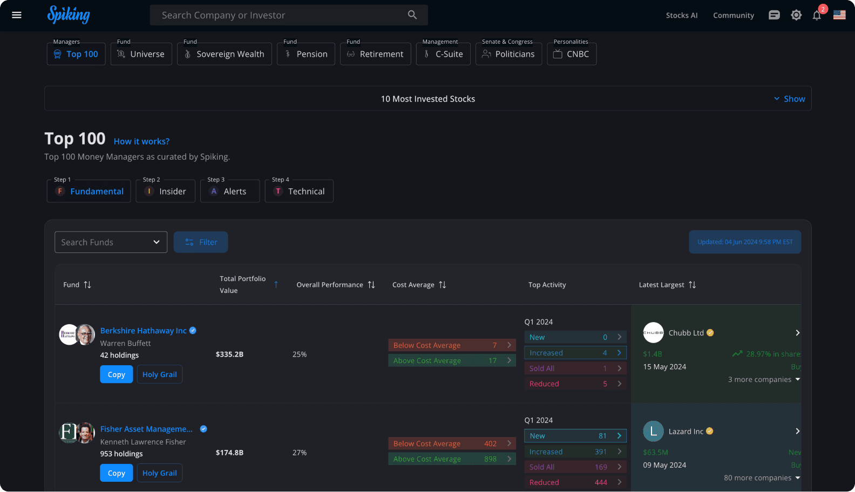Viewport: 855px width, 492px height.
Task: Open Berkshire Hathaway Inc fund link
Action: [144, 331]
